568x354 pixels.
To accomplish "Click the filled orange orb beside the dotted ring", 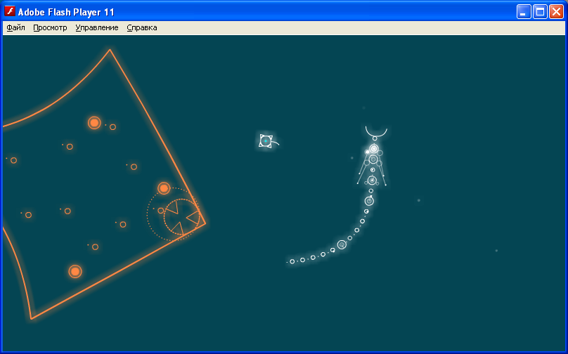I will pyautogui.click(x=164, y=188).
